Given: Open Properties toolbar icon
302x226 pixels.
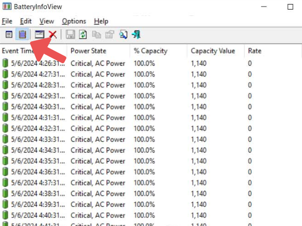Looking at the screenshot, I should (110, 35).
